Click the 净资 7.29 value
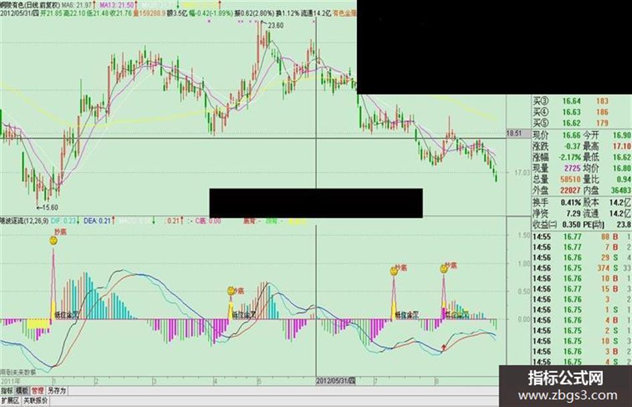Viewport: 632px width, 407px height. pyautogui.click(x=573, y=213)
